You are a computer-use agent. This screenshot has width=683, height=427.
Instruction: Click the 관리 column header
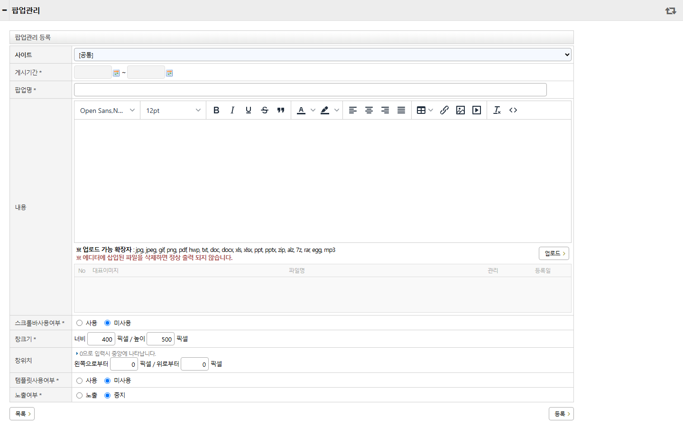(x=493, y=270)
